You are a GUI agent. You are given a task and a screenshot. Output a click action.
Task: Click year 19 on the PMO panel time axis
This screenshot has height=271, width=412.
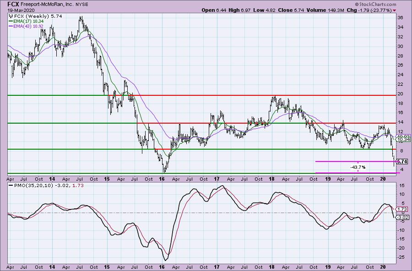[327, 267]
